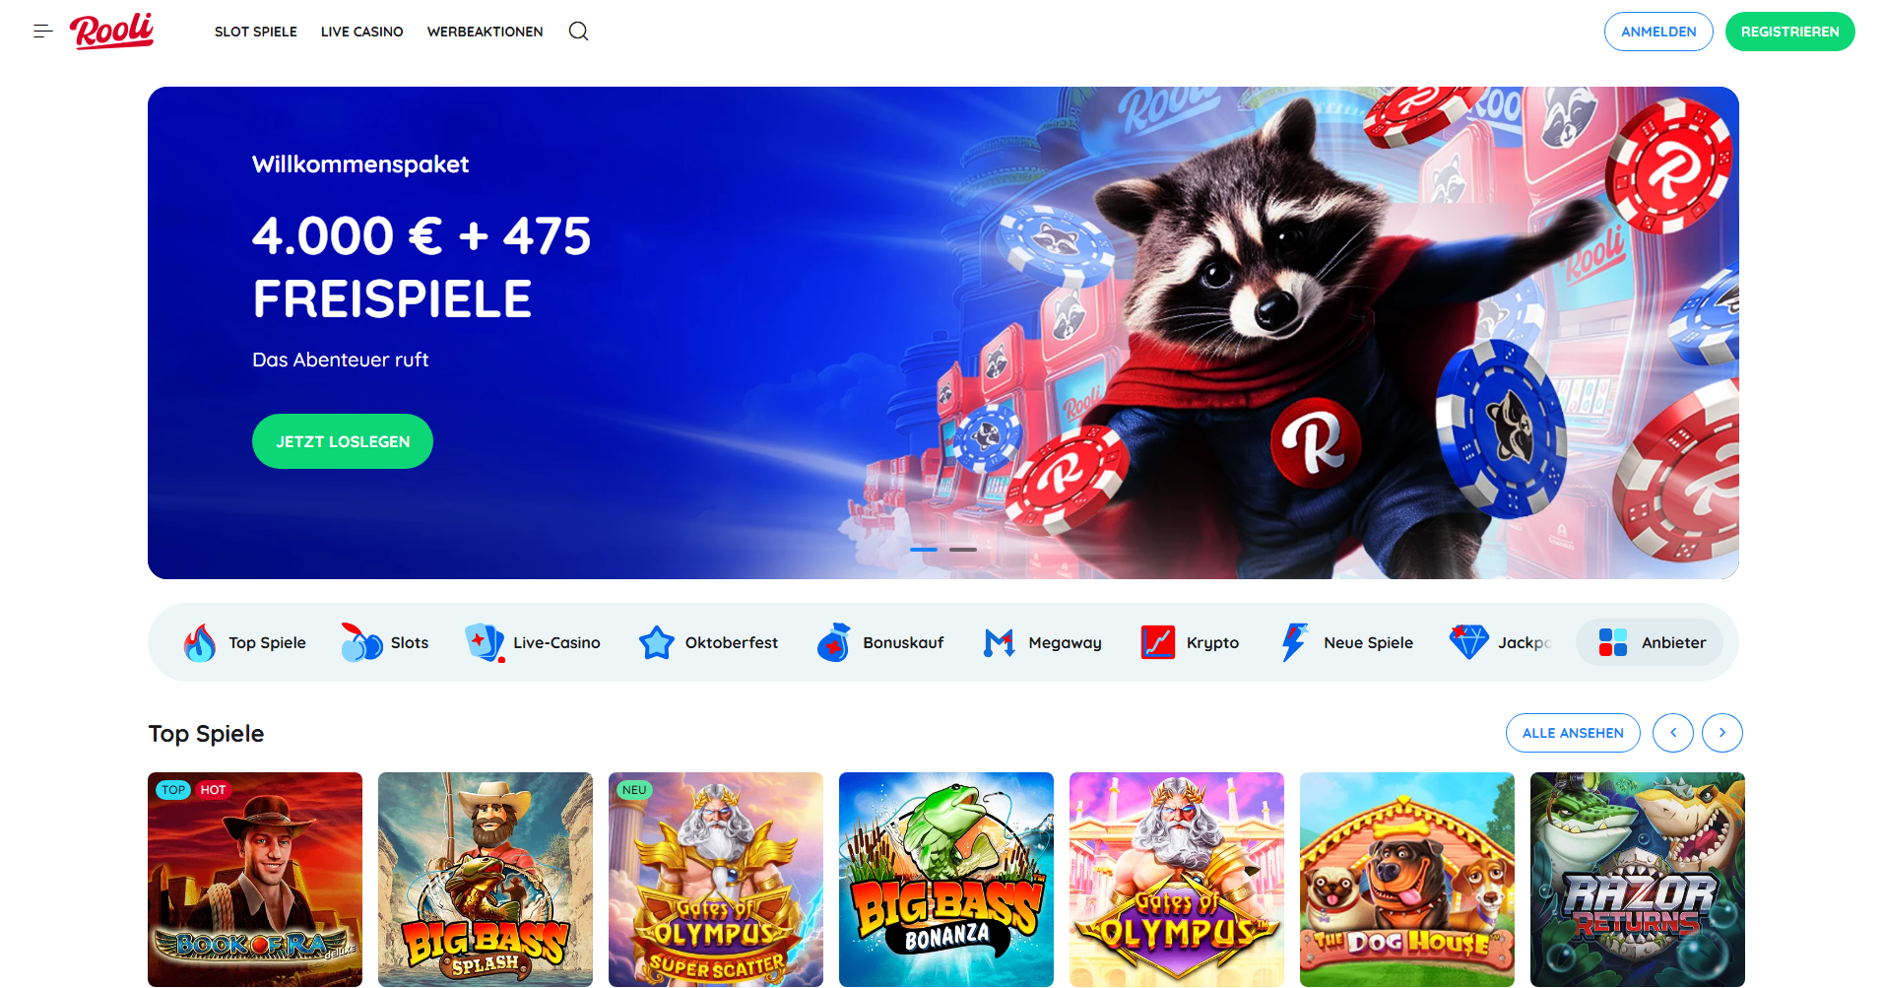Open the Krypto chart category

point(1190,642)
